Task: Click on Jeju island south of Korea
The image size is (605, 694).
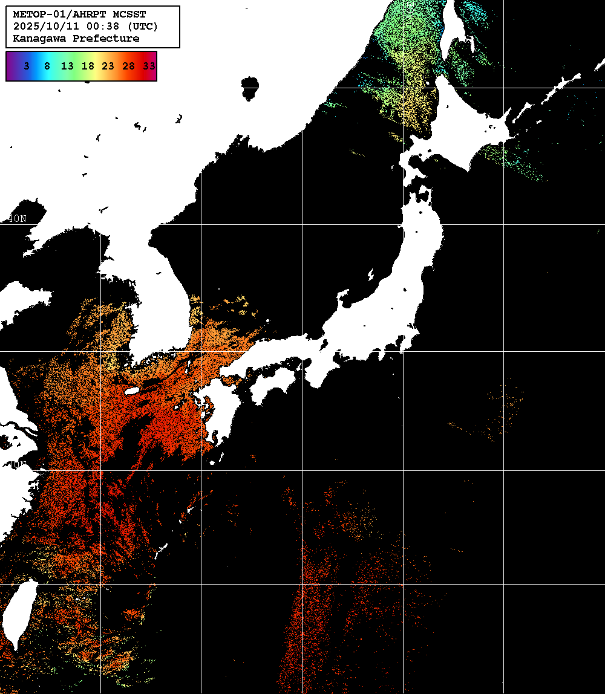Action: 132,391
